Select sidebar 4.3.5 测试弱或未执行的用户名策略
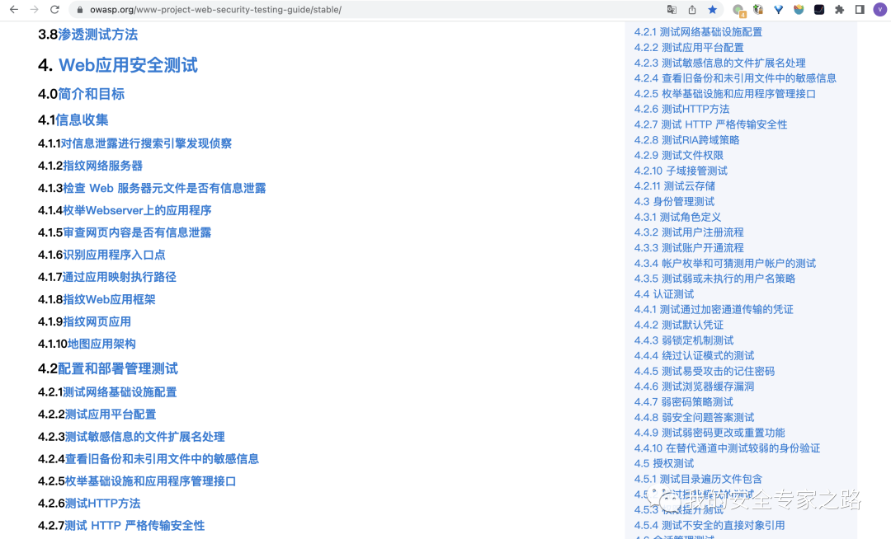This screenshot has height=539, width=891. tap(714, 279)
